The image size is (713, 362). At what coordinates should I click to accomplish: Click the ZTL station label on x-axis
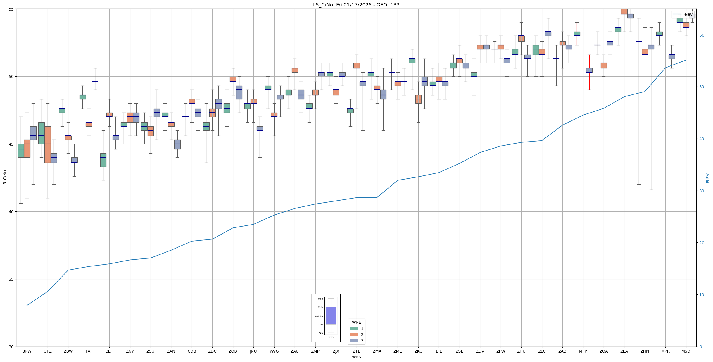pyautogui.click(x=356, y=351)
